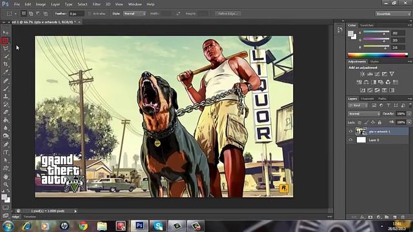Click the Vibrance adjustment icon
Image resolution: width=413 pixels, height=232 pixels.
[x=392, y=74]
